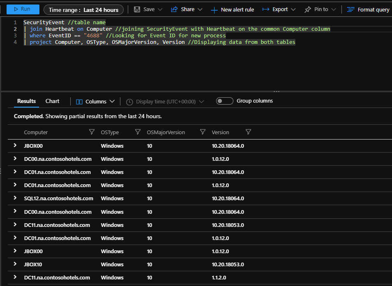
Task: Click inside the query editor on line 3
Action: pos(123,35)
